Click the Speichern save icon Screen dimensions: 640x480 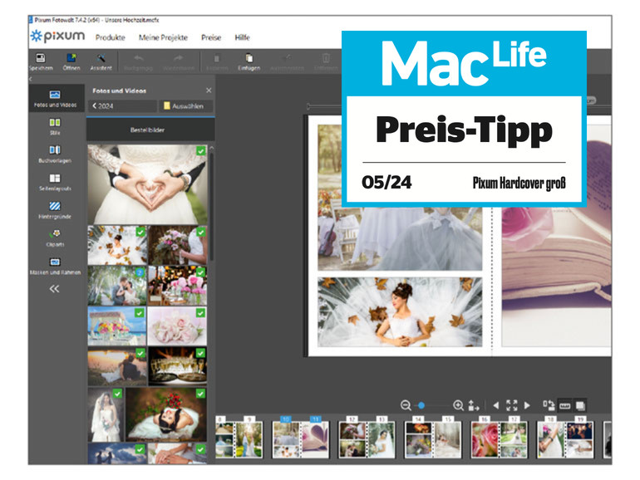(x=41, y=58)
